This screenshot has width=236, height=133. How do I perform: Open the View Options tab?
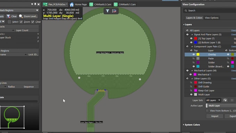point(212,18)
